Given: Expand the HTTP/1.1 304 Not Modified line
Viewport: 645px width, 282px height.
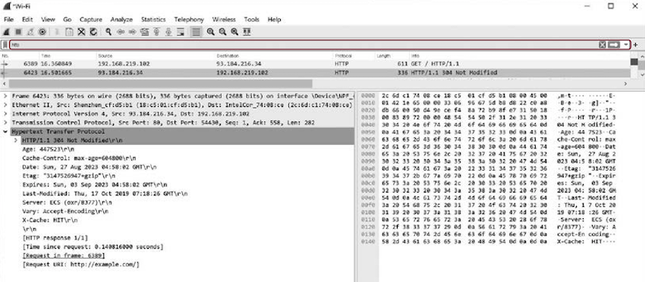Looking at the screenshot, I should pos(15,140).
